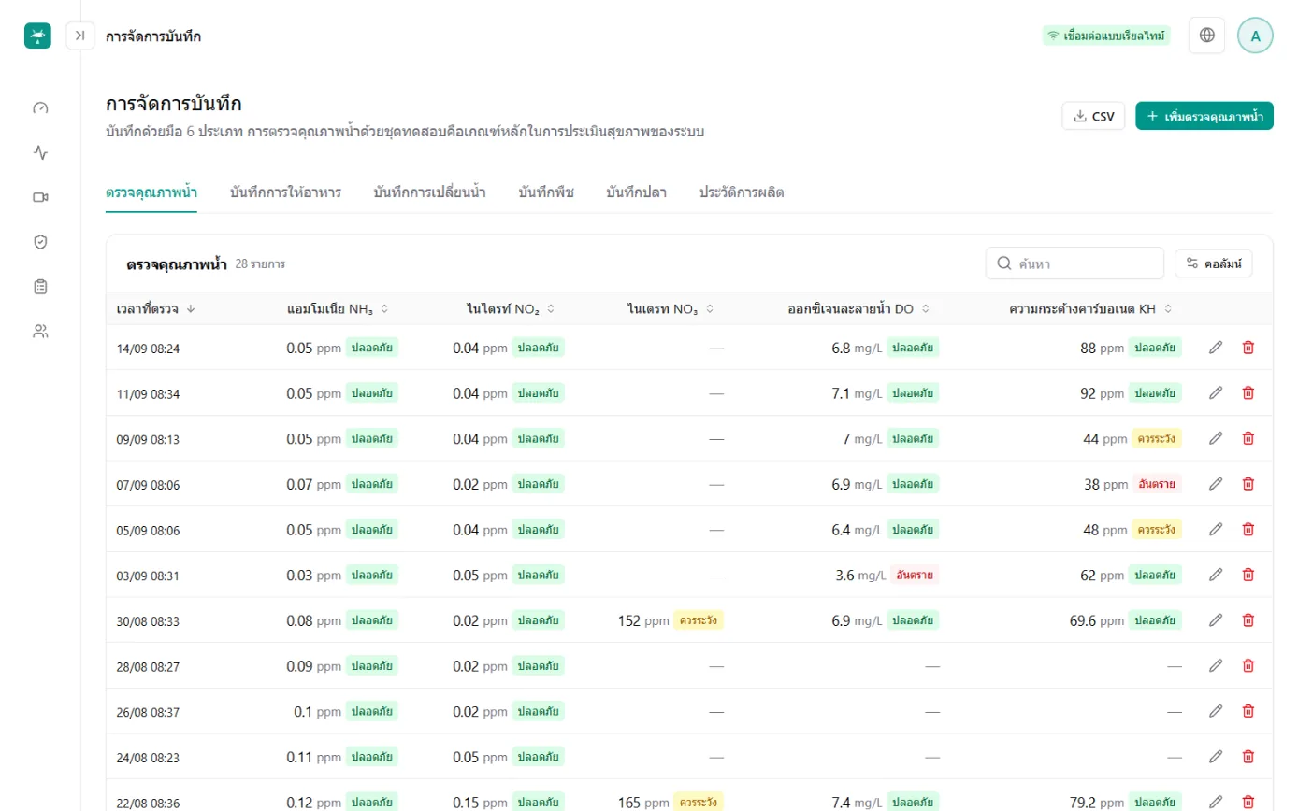Focus the ค้นหา search field
Screen dimensions: 1298x811
pyautogui.click(x=1074, y=263)
